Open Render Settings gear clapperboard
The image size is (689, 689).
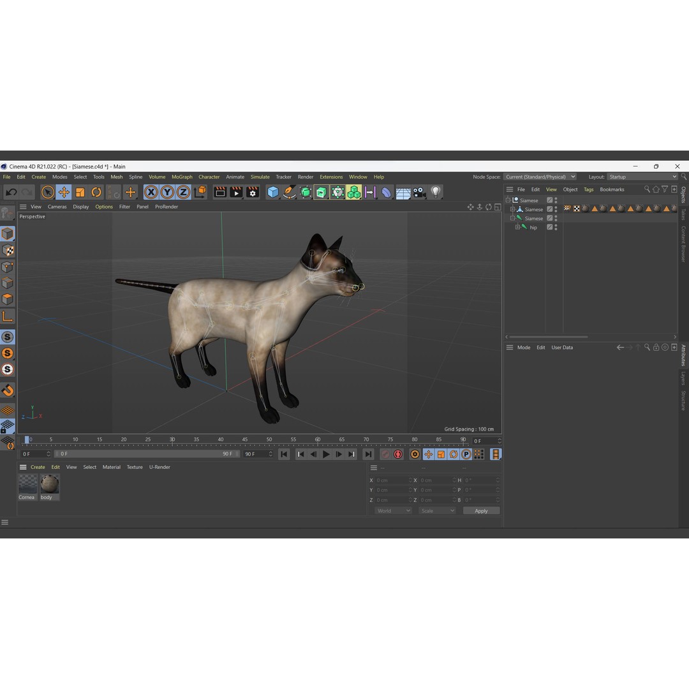253,192
